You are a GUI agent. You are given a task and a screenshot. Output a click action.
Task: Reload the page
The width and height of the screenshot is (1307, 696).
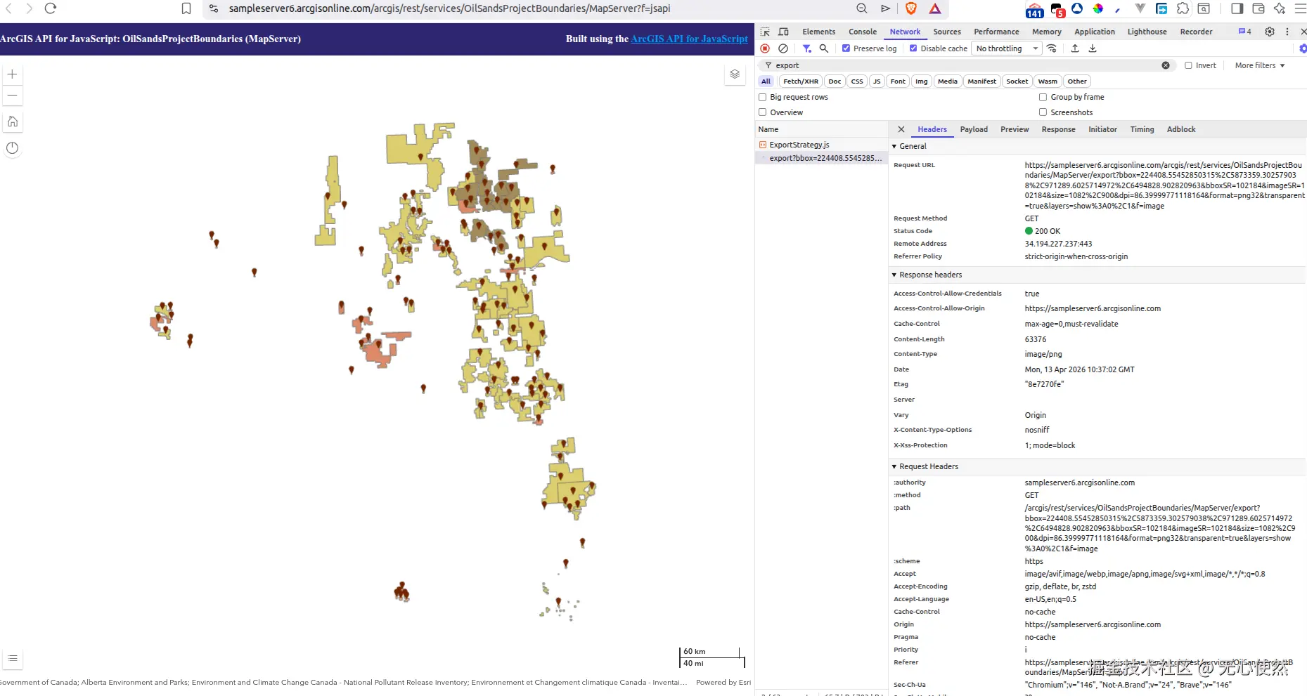tap(50, 8)
